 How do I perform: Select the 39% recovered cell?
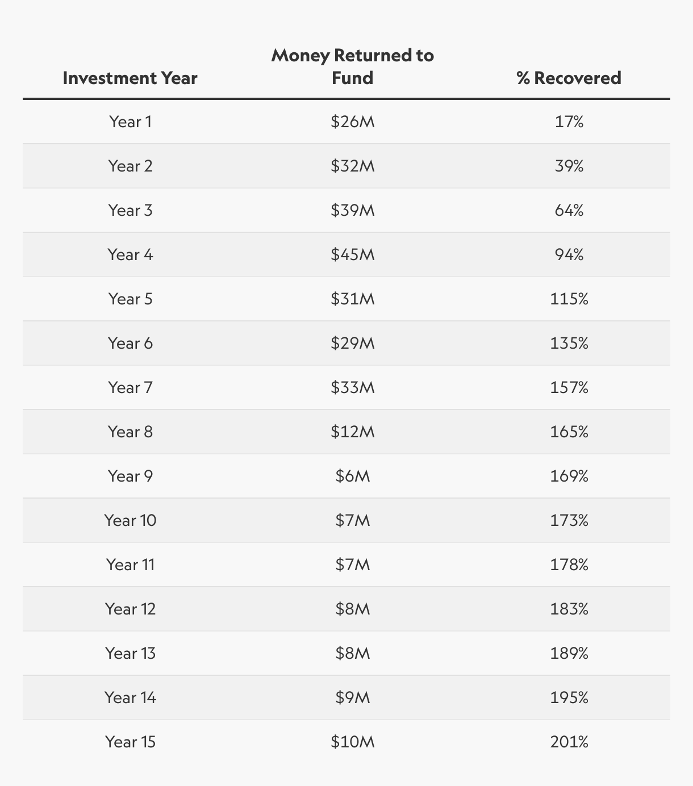point(569,166)
